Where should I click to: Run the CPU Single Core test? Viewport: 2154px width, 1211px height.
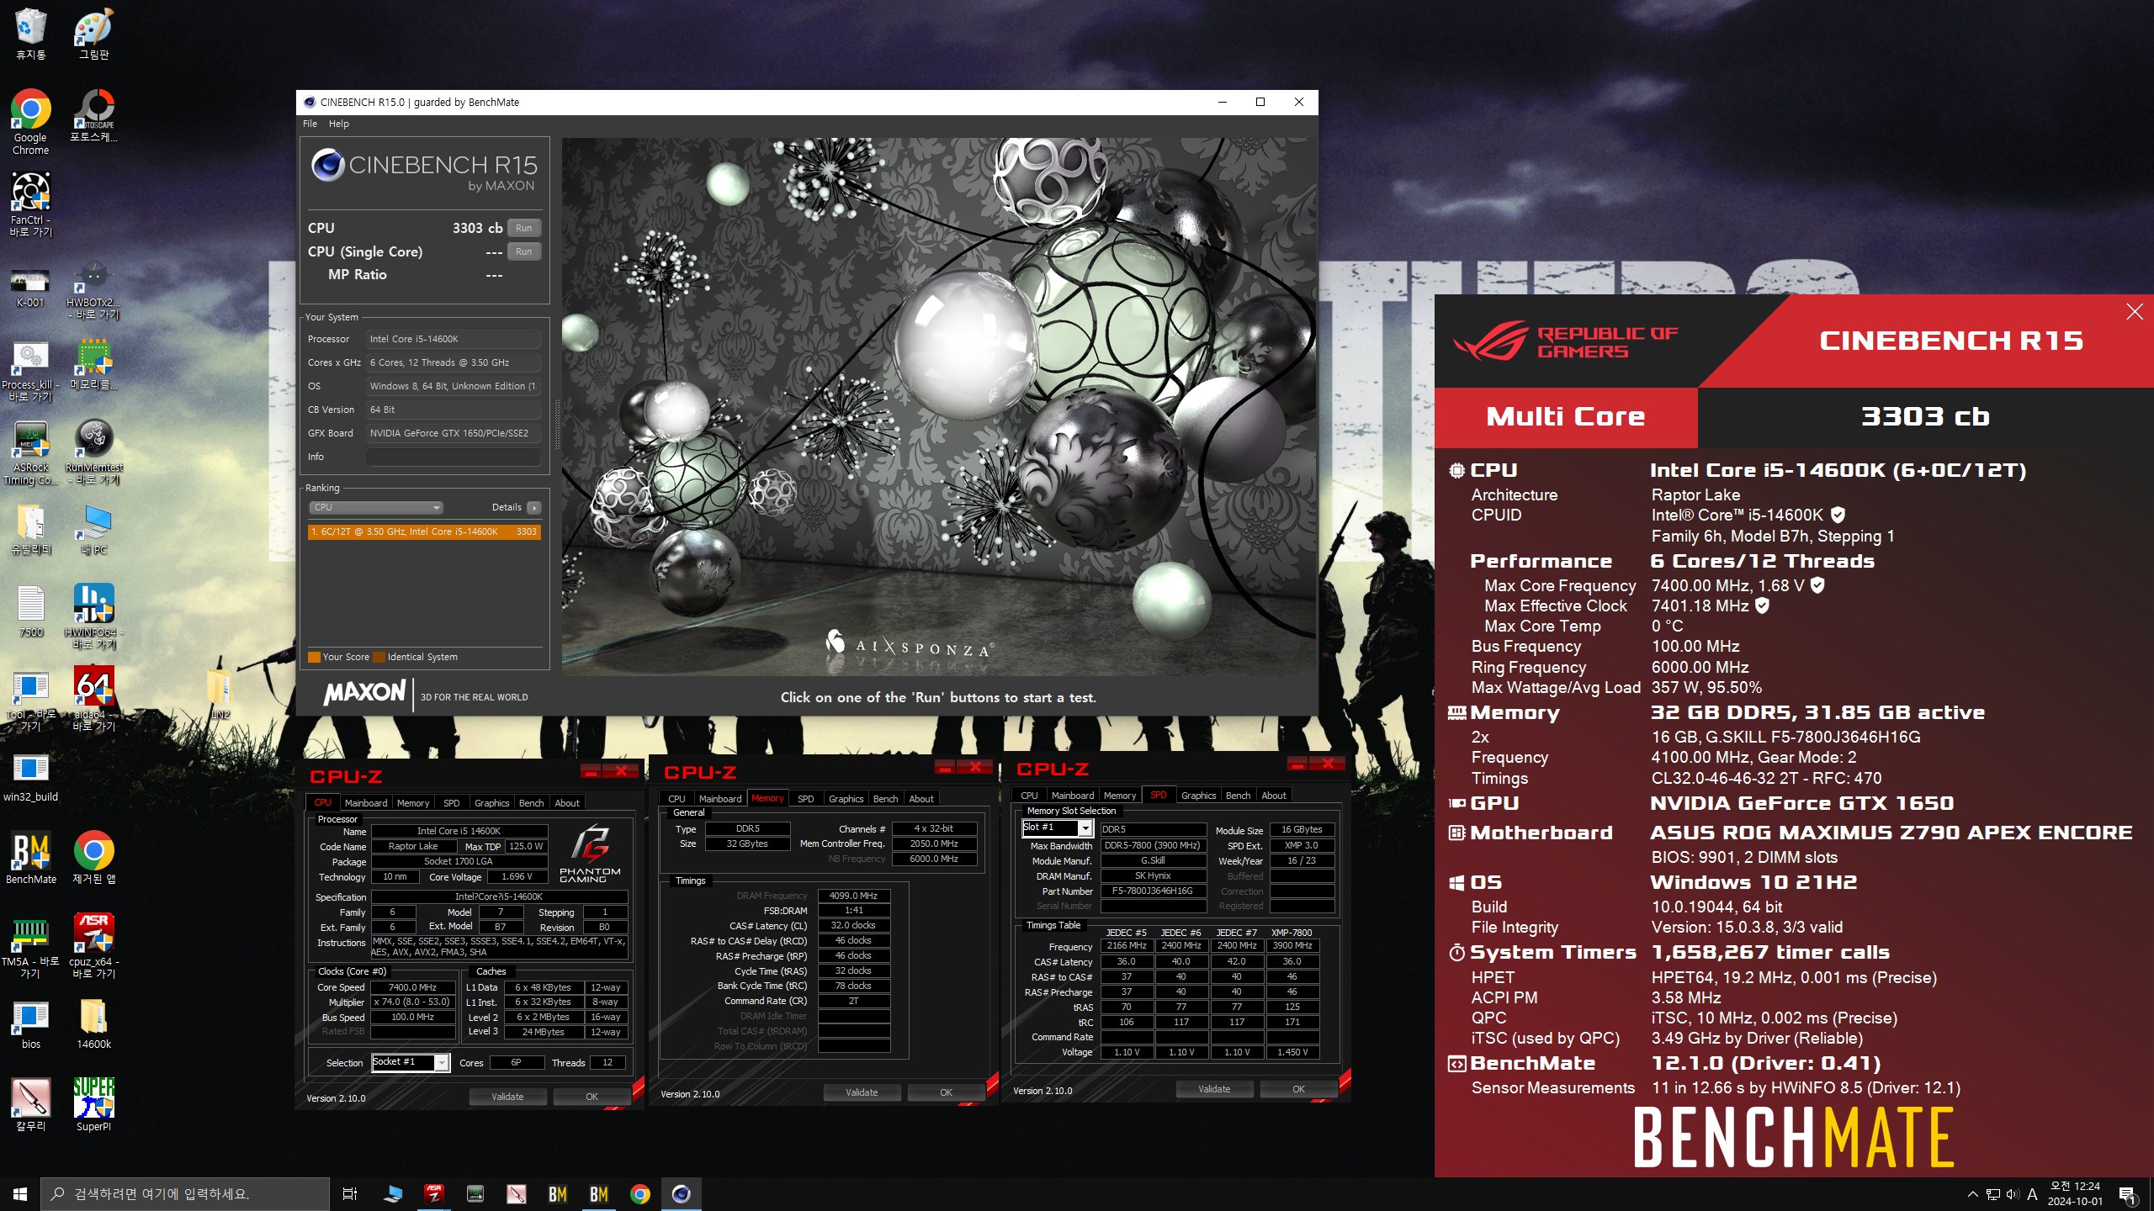click(x=523, y=251)
